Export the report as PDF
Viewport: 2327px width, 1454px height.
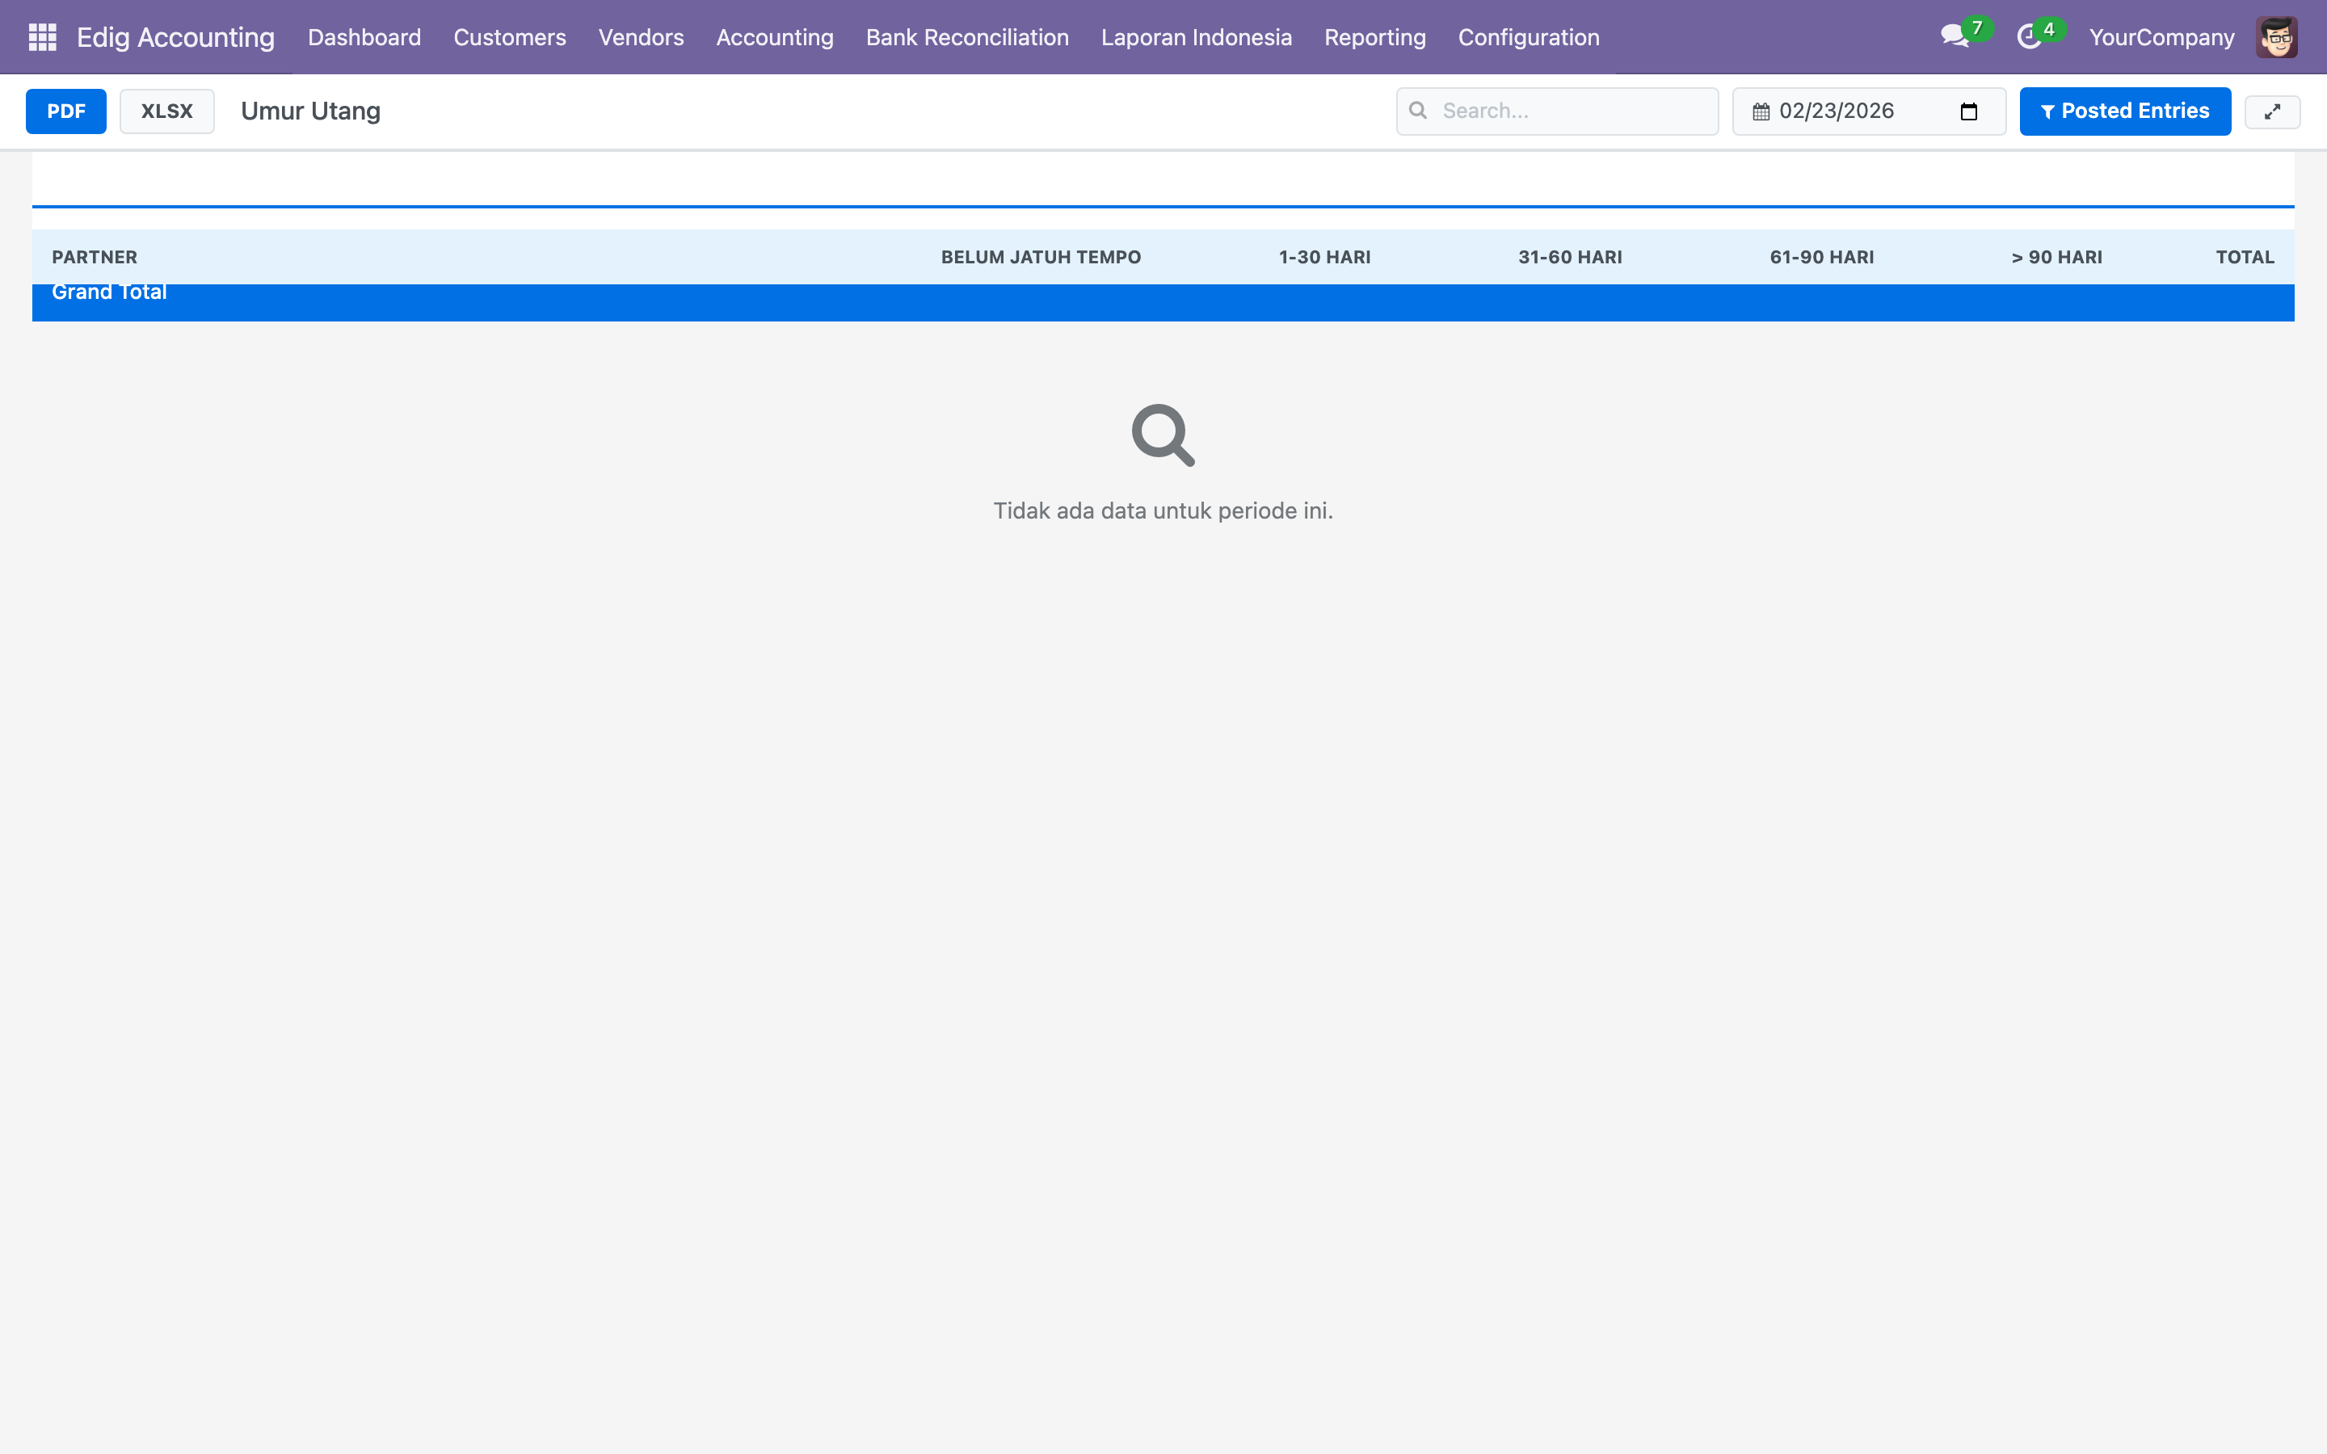[x=65, y=111]
